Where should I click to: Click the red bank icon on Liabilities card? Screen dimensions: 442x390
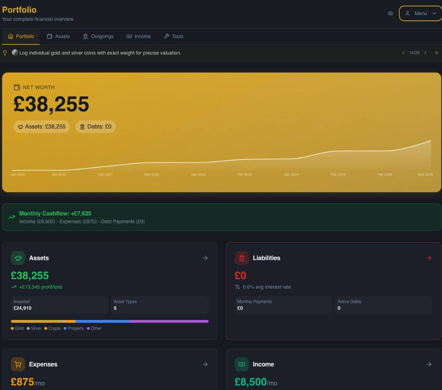click(x=242, y=258)
